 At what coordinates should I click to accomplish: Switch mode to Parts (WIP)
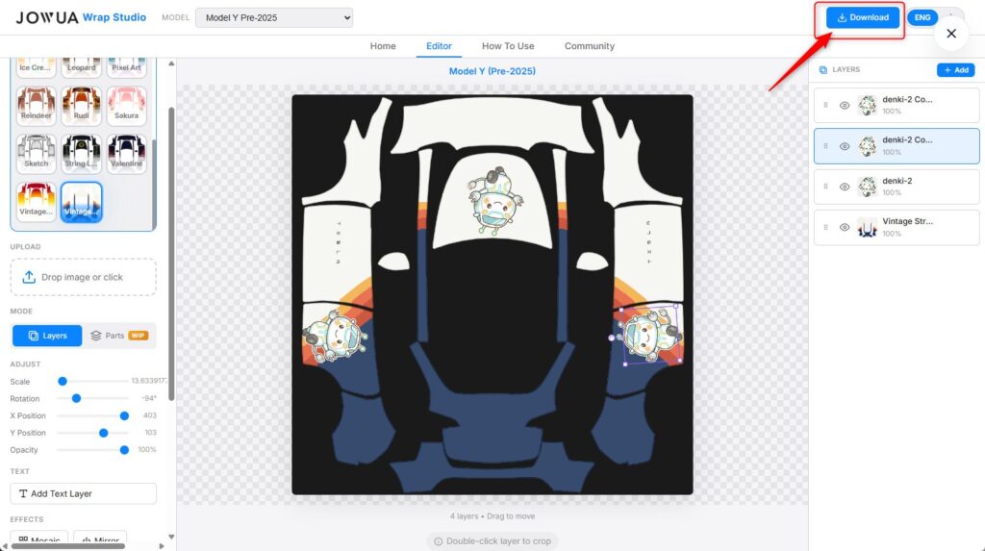[x=118, y=336]
